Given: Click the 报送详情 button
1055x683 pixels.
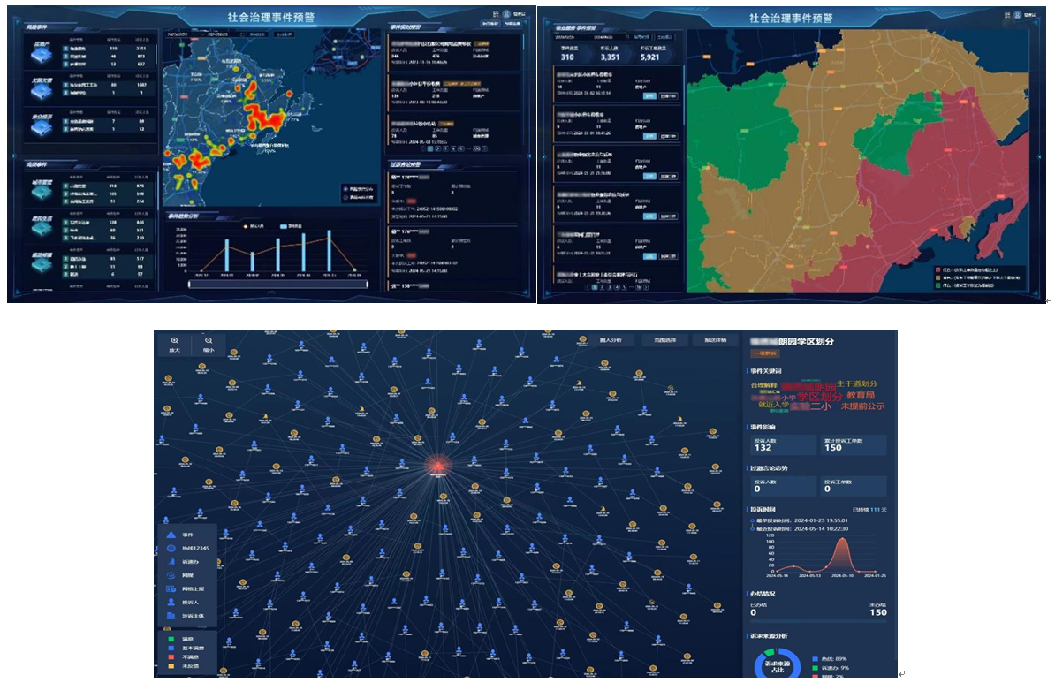Looking at the screenshot, I should point(715,340).
